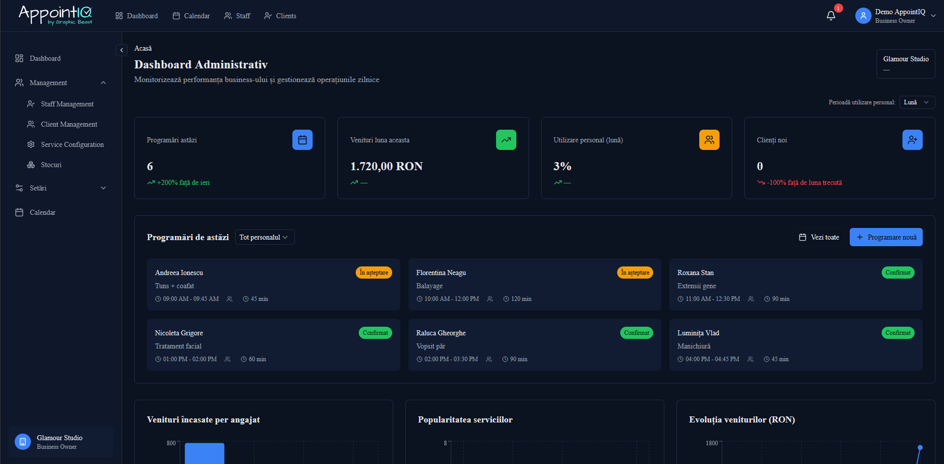Click Glamour Studio Business Owner sidebar footer
This screenshot has width=944, height=464.
pos(61,442)
